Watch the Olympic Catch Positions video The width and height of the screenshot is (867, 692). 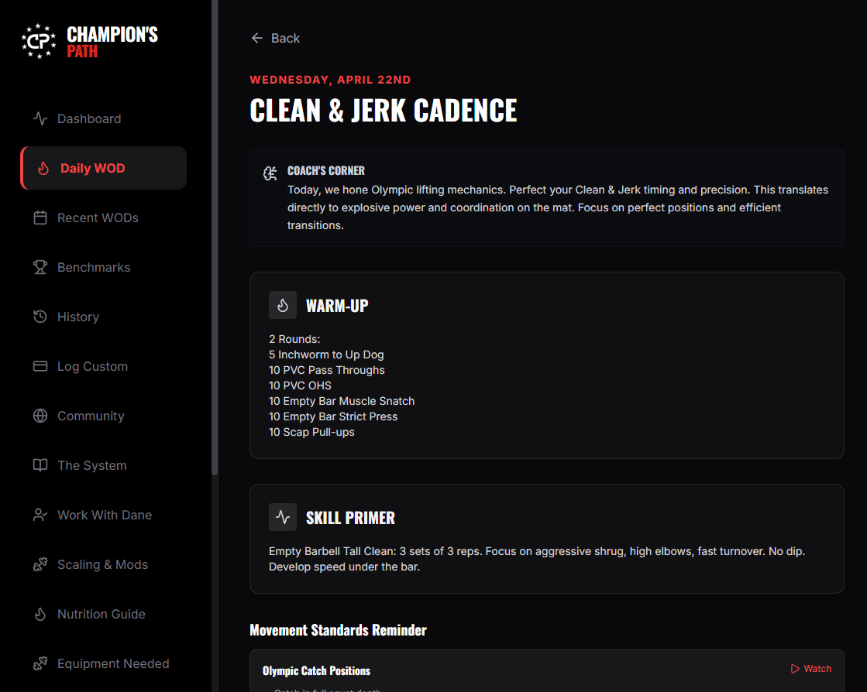click(x=811, y=669)
